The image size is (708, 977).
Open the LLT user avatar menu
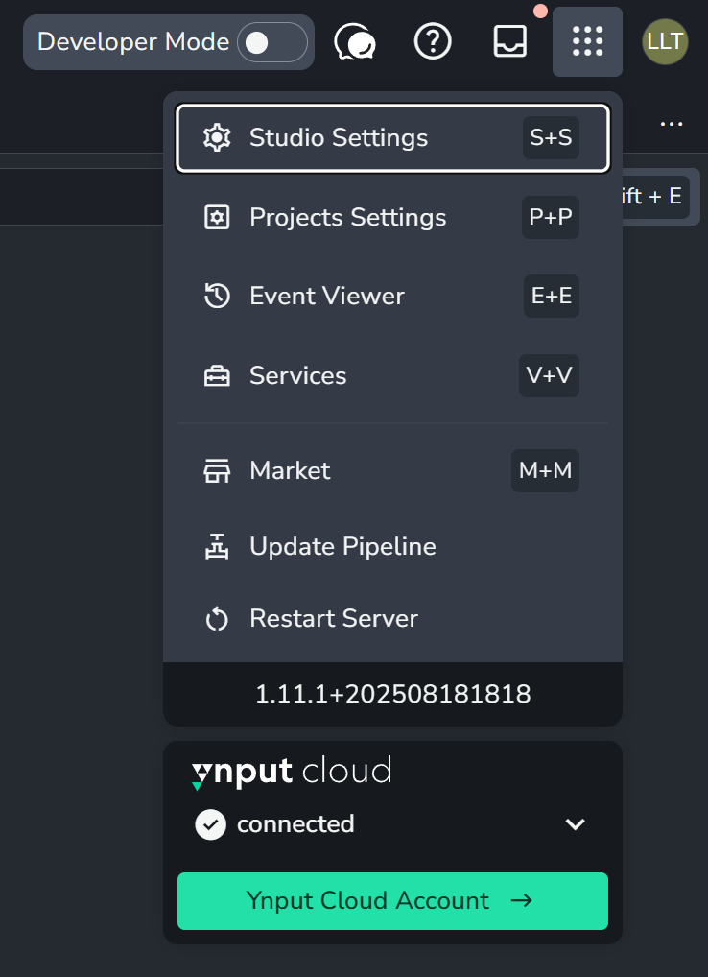coord(665,41)
